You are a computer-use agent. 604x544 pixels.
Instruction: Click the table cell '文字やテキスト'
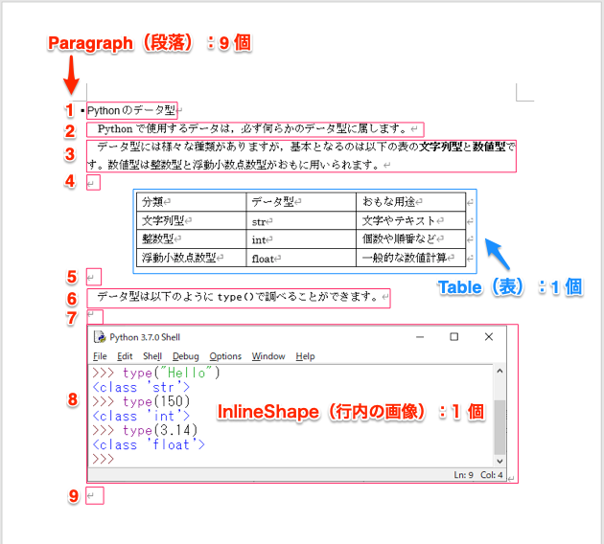411,220
